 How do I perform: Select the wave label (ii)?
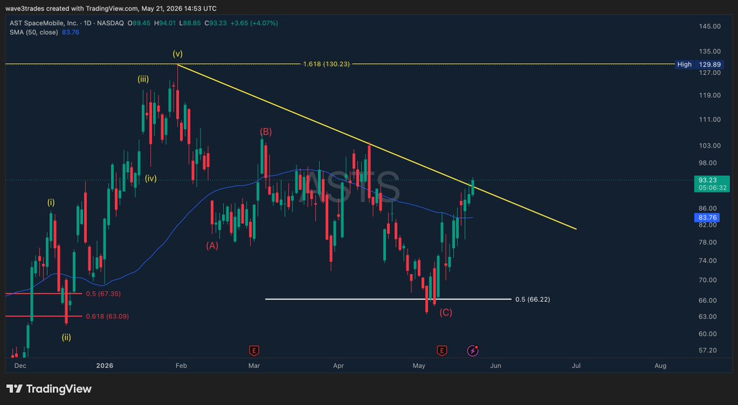[x=67, y=337]
